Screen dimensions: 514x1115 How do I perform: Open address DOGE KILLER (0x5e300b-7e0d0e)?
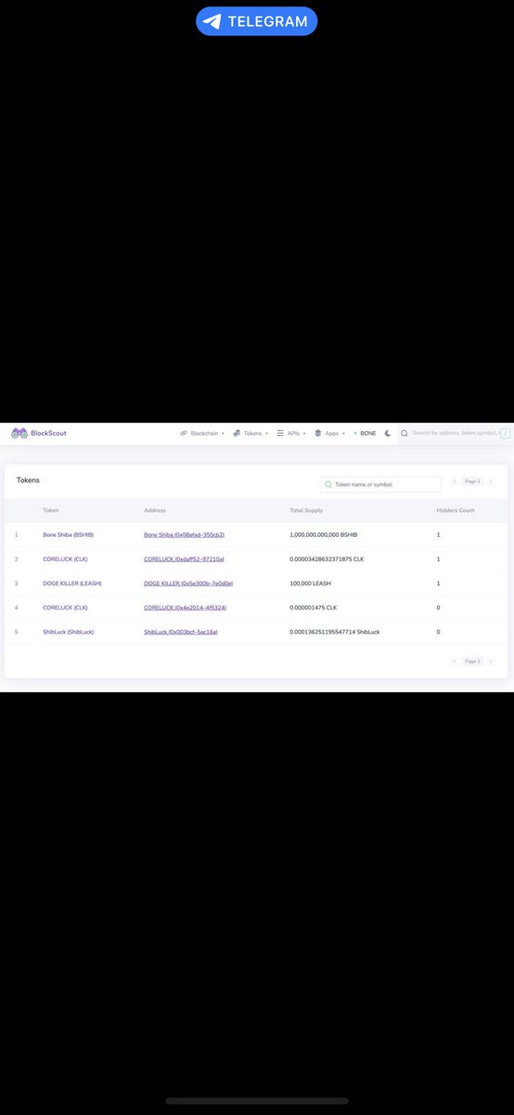188,584
